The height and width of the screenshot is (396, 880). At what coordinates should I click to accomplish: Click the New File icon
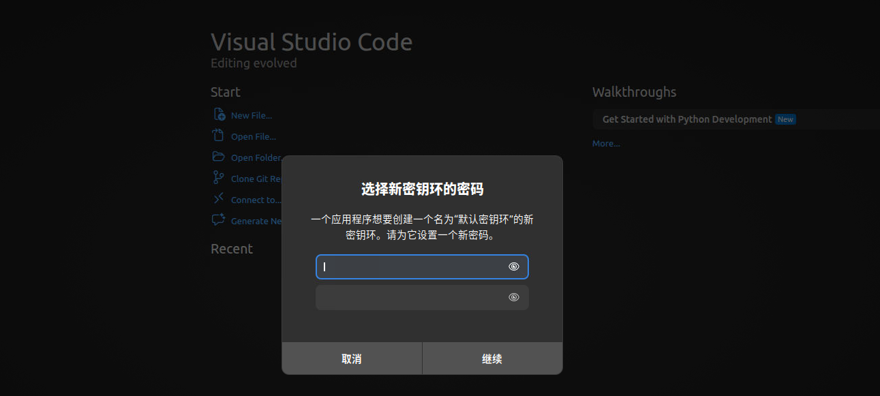click(219, 115)
